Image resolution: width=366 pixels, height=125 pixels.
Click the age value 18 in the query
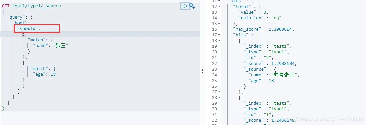(53, 74)
